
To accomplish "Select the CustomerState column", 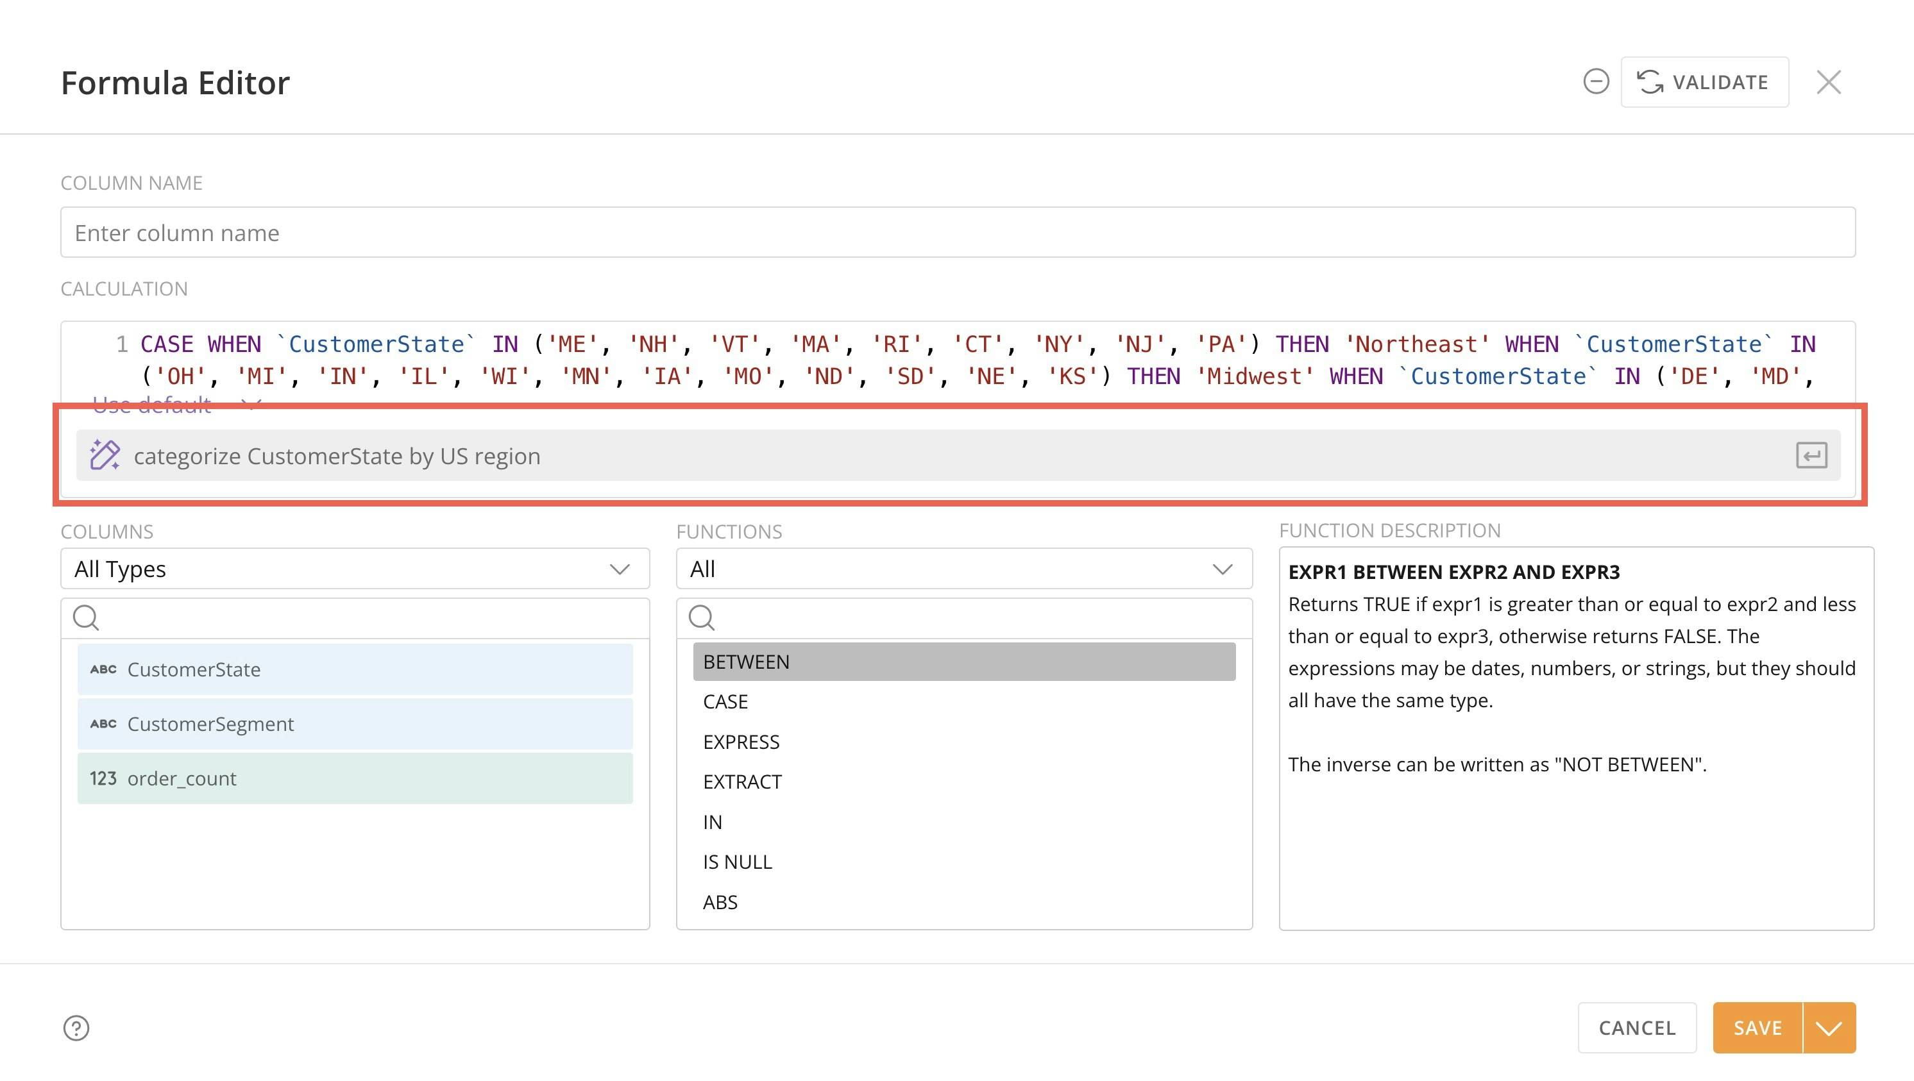I will (355, 669).
